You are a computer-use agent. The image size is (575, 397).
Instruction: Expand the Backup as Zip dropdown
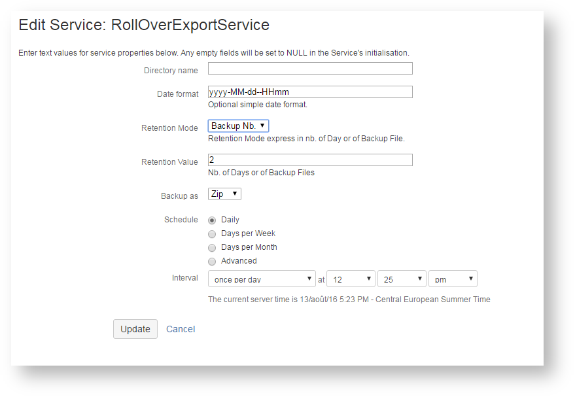click(x=224, y=194)
